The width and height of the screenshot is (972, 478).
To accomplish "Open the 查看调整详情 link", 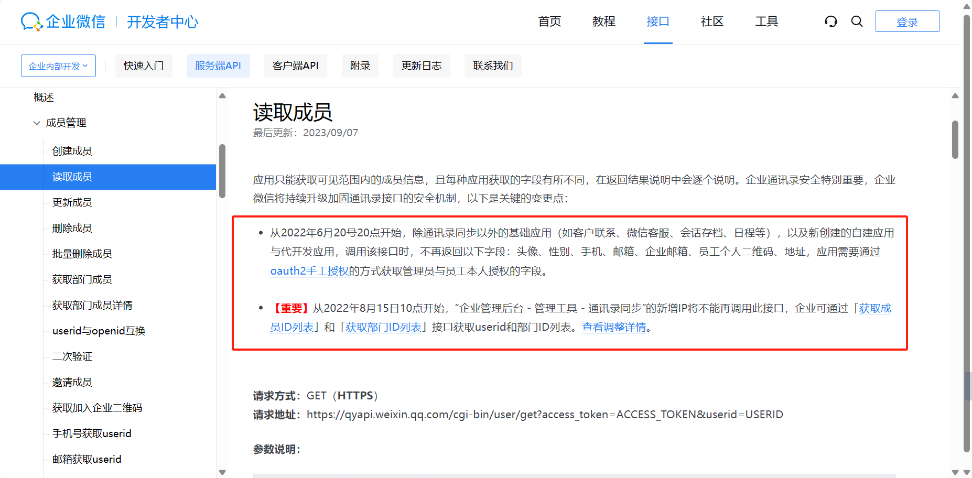I will coord(614,328).
